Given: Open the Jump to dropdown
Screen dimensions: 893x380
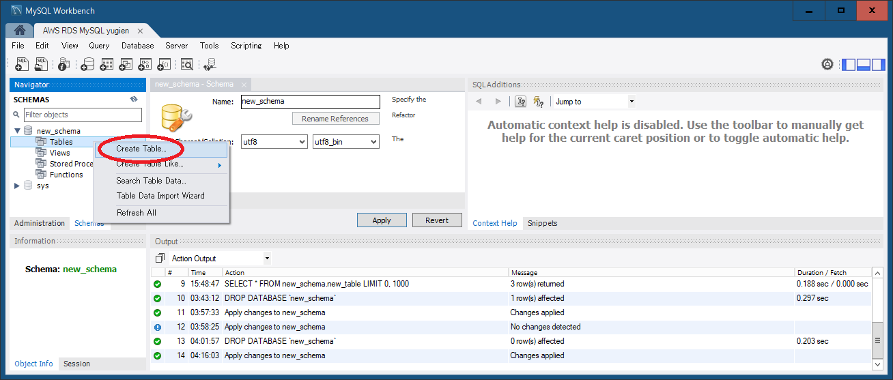Looking at the screenshot, I should pyautogui.click(x=632, y=102).
